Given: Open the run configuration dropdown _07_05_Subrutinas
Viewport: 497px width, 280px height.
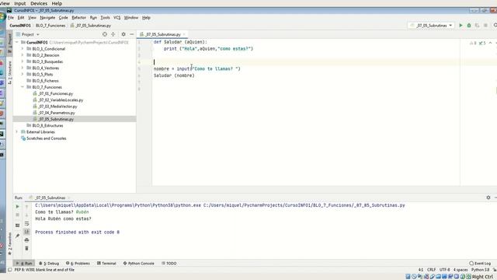Looking at the screenshot, I should tap(431, 26).
